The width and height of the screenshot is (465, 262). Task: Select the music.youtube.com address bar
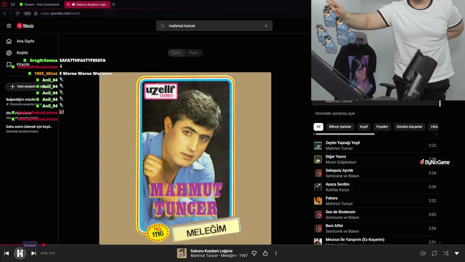60,13
